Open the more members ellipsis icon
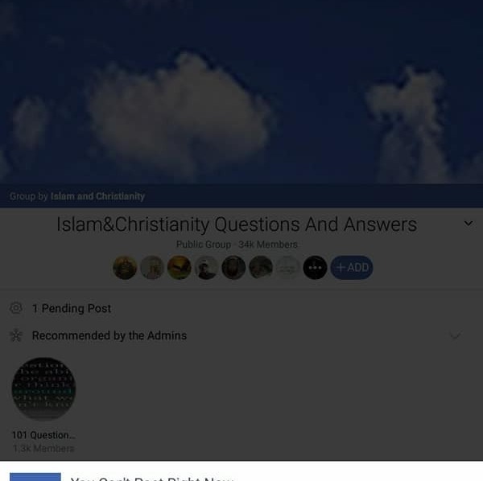Screen dimensions: 483x481 click(315, 267)
